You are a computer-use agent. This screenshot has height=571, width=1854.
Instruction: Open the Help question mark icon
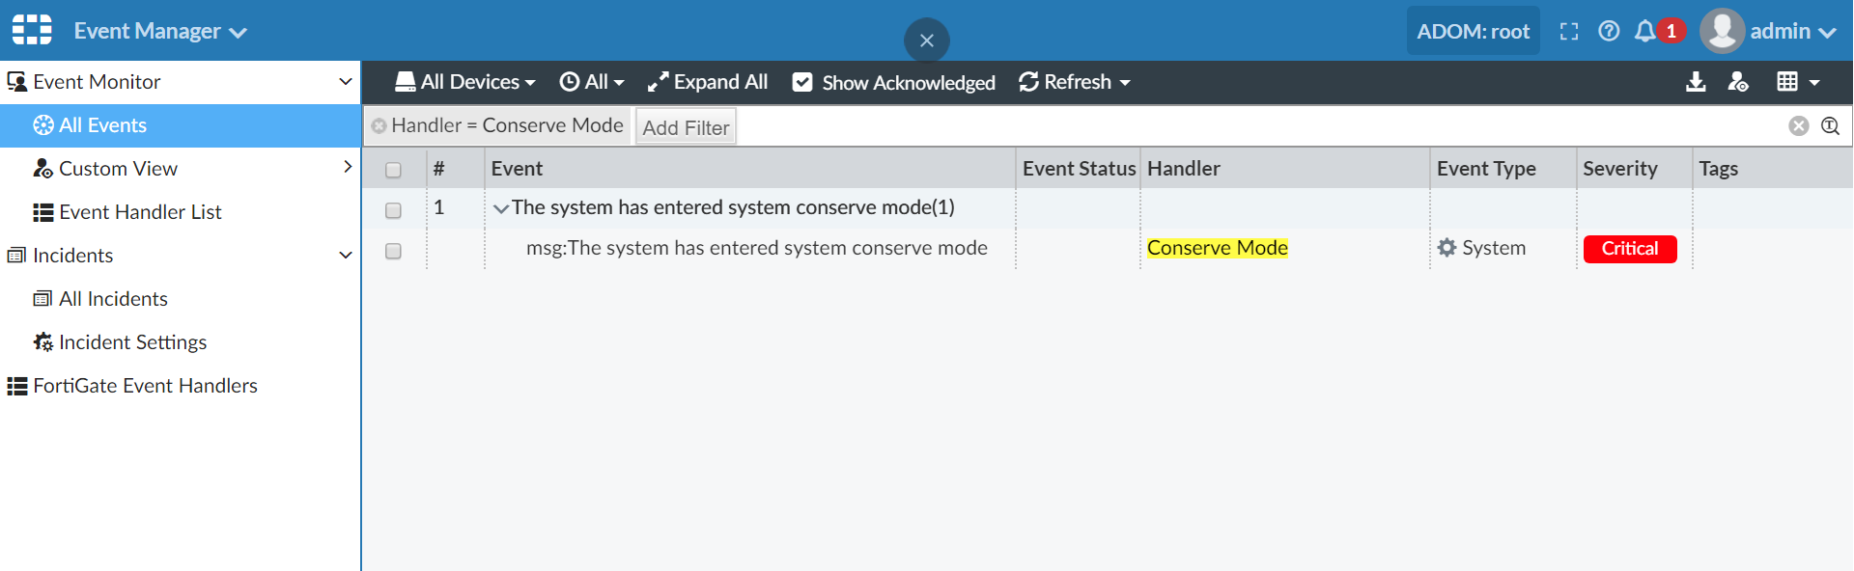pos(1609,30)
